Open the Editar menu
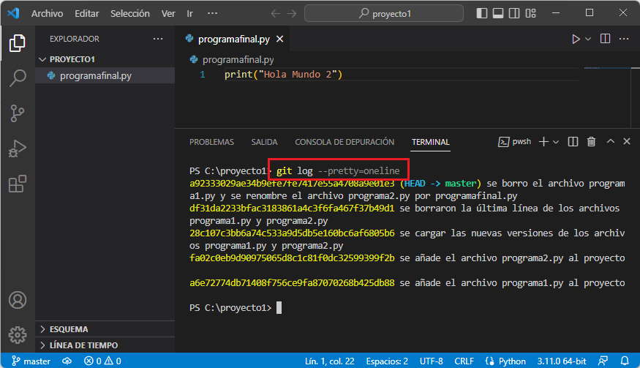 coord(86,13)
